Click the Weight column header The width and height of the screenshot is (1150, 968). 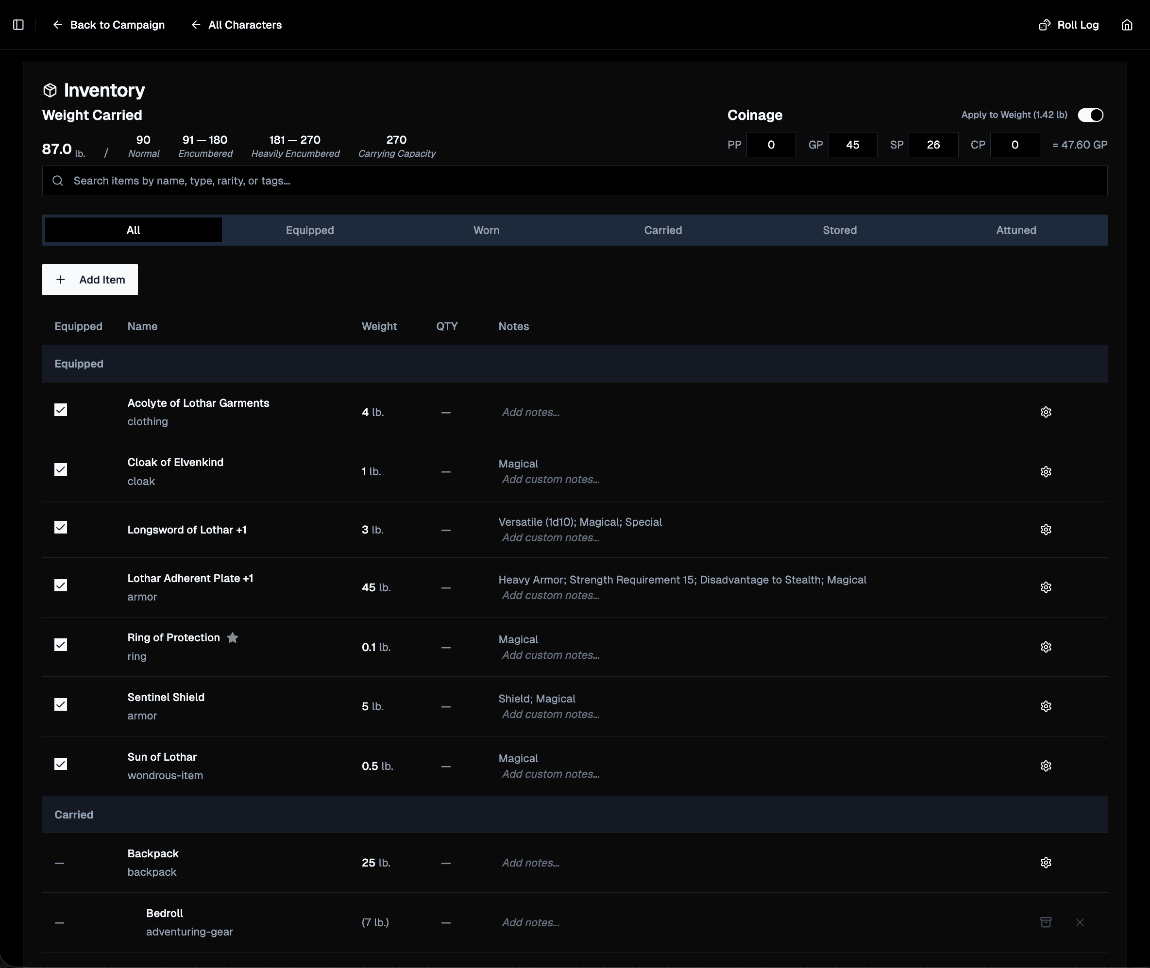click(x=379, y=327)
